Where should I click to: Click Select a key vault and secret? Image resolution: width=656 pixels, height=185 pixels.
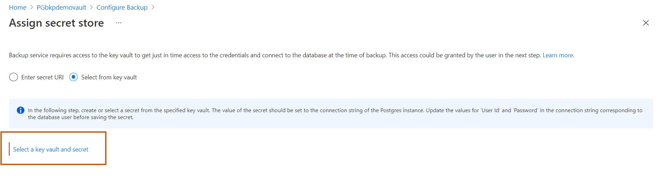click(x=51, y=150)
